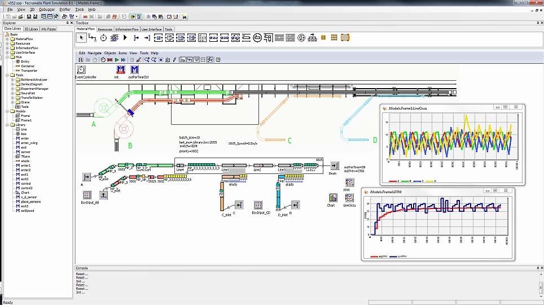Toggle the grid display button in the Frame toolbar
The image size is (544, 305).
[203, 60]
